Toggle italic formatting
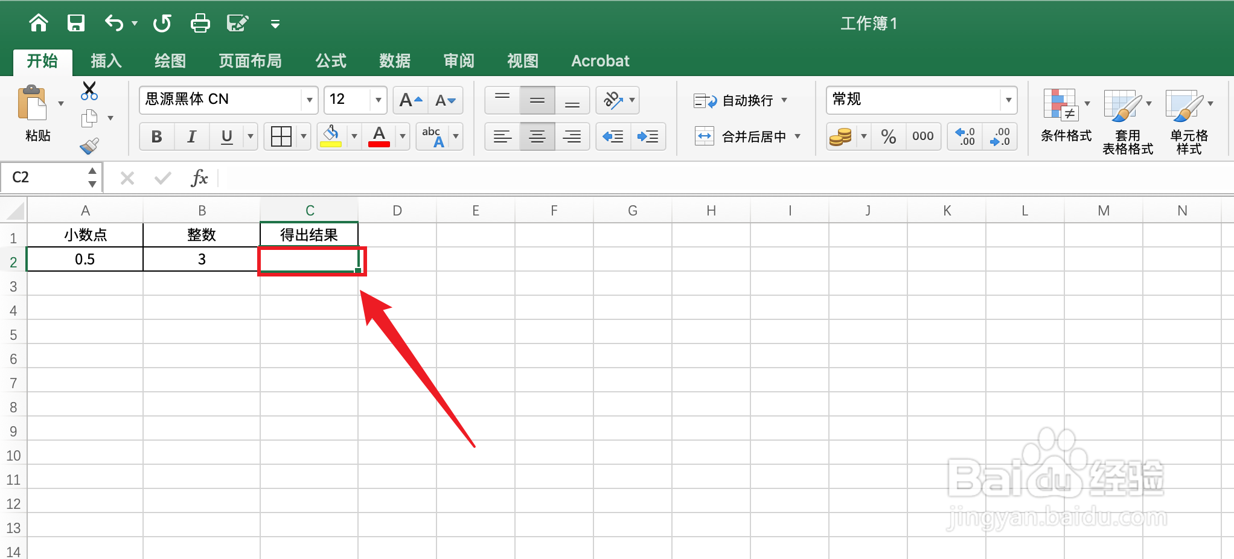 191,136
